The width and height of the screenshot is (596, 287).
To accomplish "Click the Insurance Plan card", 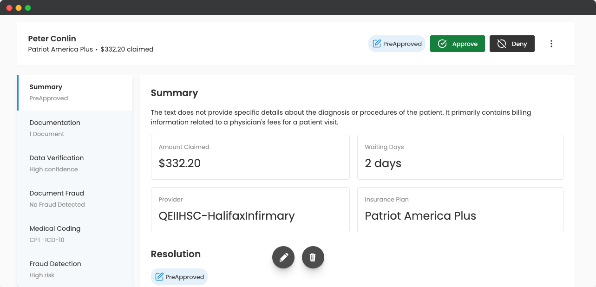I will tap(460, 209).
